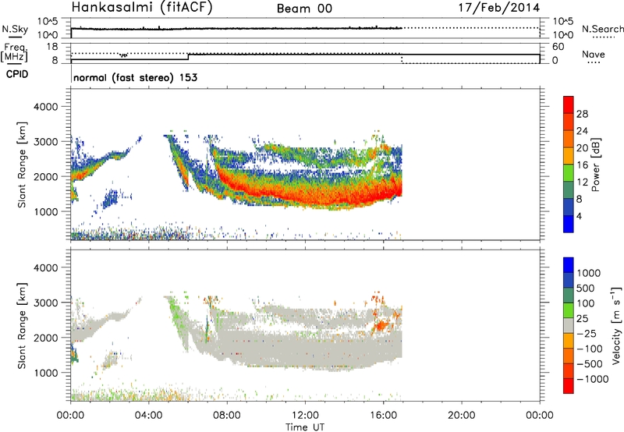This screenshot has height=432, width=624.
Task: Click the -1000 tick on Velocity colorbar
Action: (592, 379)
